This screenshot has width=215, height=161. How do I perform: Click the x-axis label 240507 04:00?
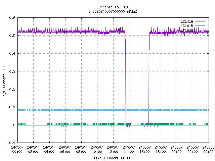click(x=49, y=149)
